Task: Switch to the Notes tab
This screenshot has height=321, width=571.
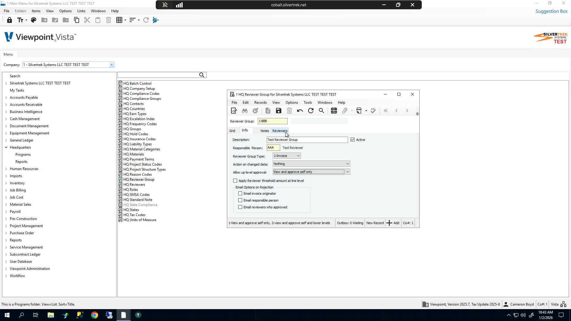Action: click(x=265, y=131)
